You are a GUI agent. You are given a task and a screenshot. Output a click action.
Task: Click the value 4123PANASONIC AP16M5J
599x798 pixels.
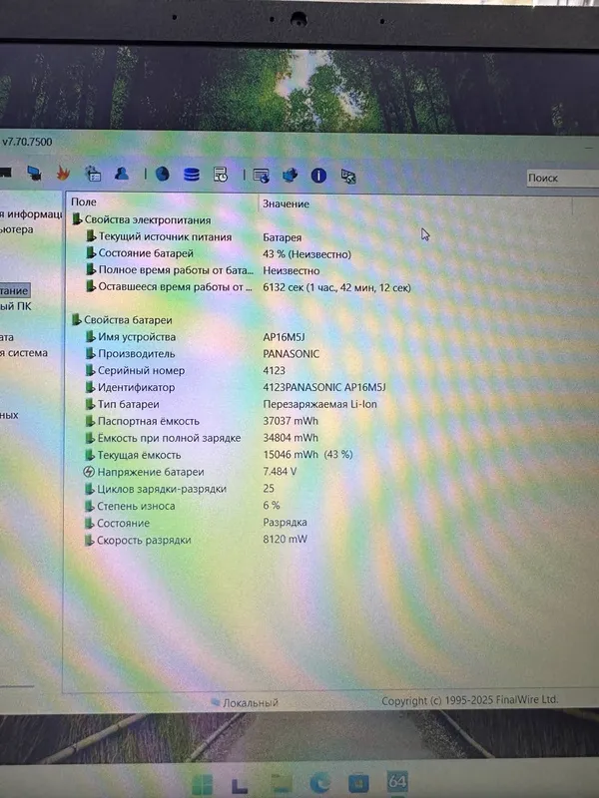click(x=324, y=387)
